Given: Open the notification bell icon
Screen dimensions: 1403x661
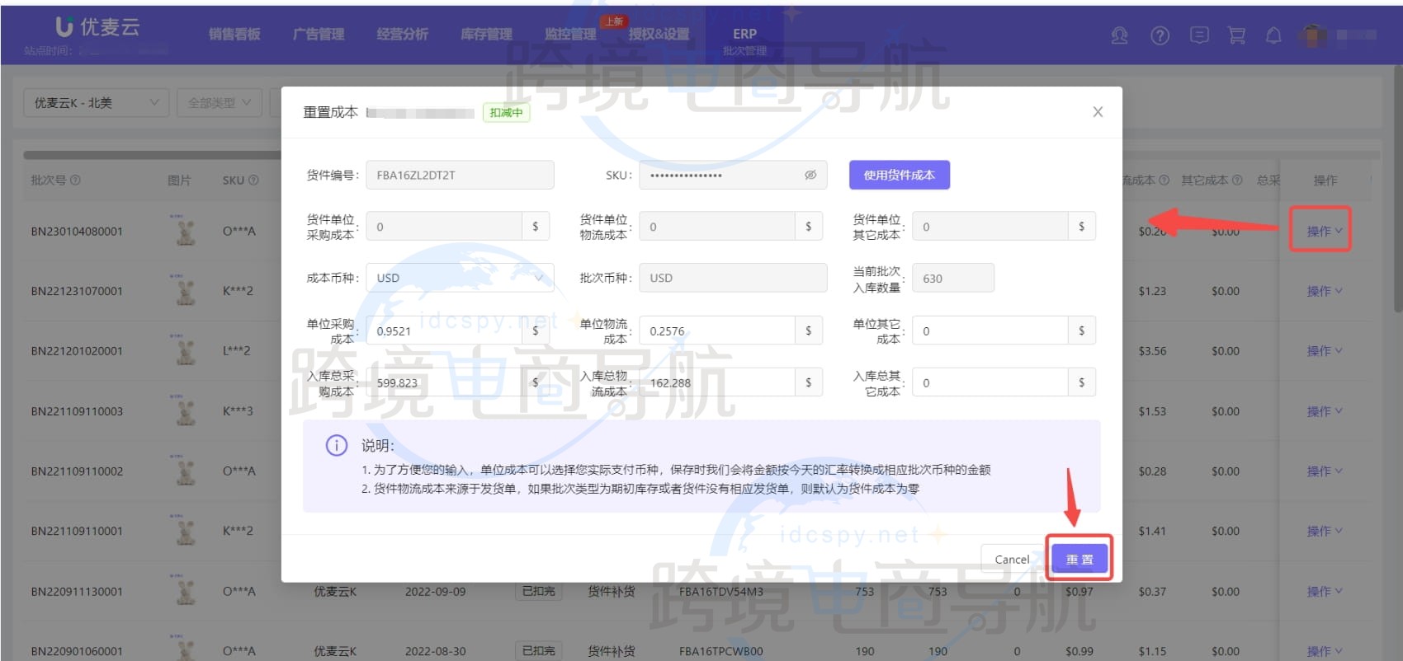Looking at the screenshot, I should 1273,35.
